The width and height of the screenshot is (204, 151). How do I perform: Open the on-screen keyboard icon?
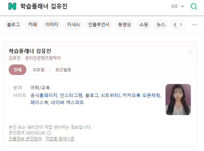(x=174, y=6)
